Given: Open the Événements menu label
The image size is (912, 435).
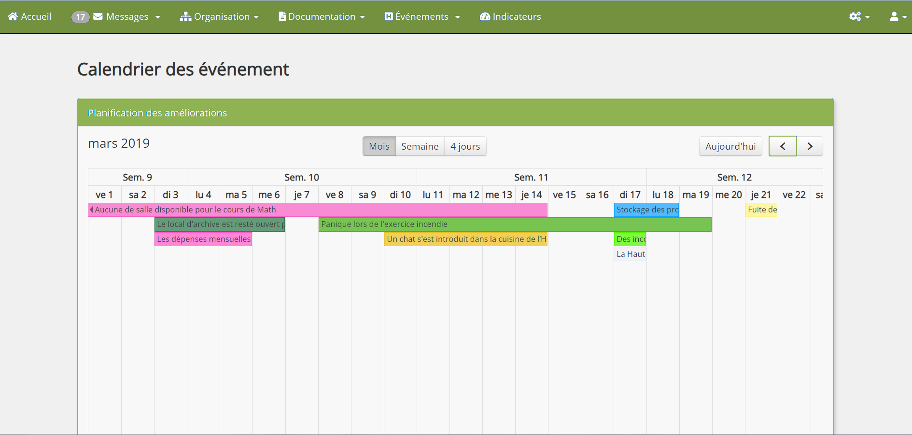Looking at the screenshot, I should [421, 16].
